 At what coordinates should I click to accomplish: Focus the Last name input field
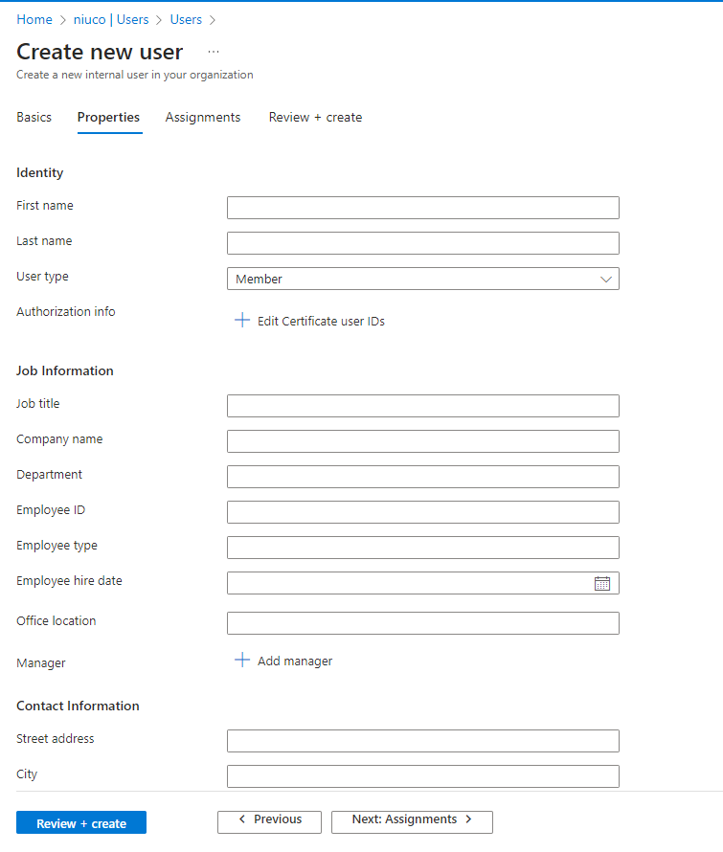tap(423, 243)
